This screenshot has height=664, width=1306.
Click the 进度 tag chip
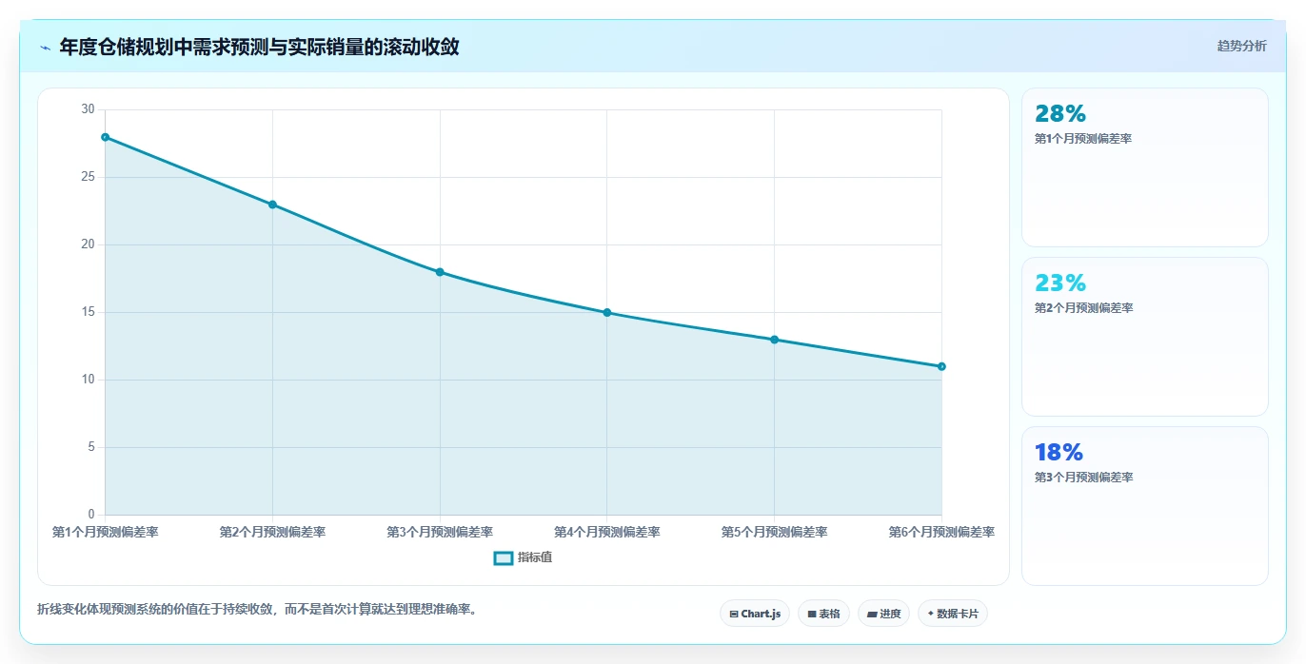click(883, 614)
